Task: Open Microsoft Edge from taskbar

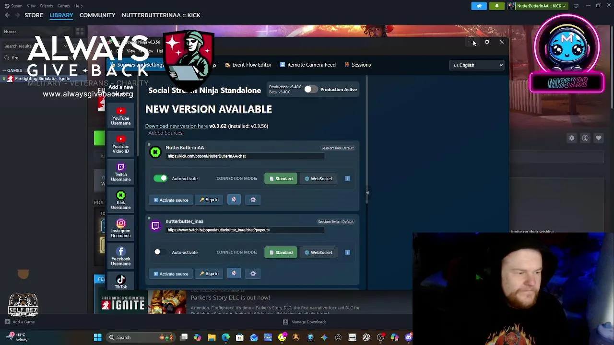Action: (x=225, y=337)
